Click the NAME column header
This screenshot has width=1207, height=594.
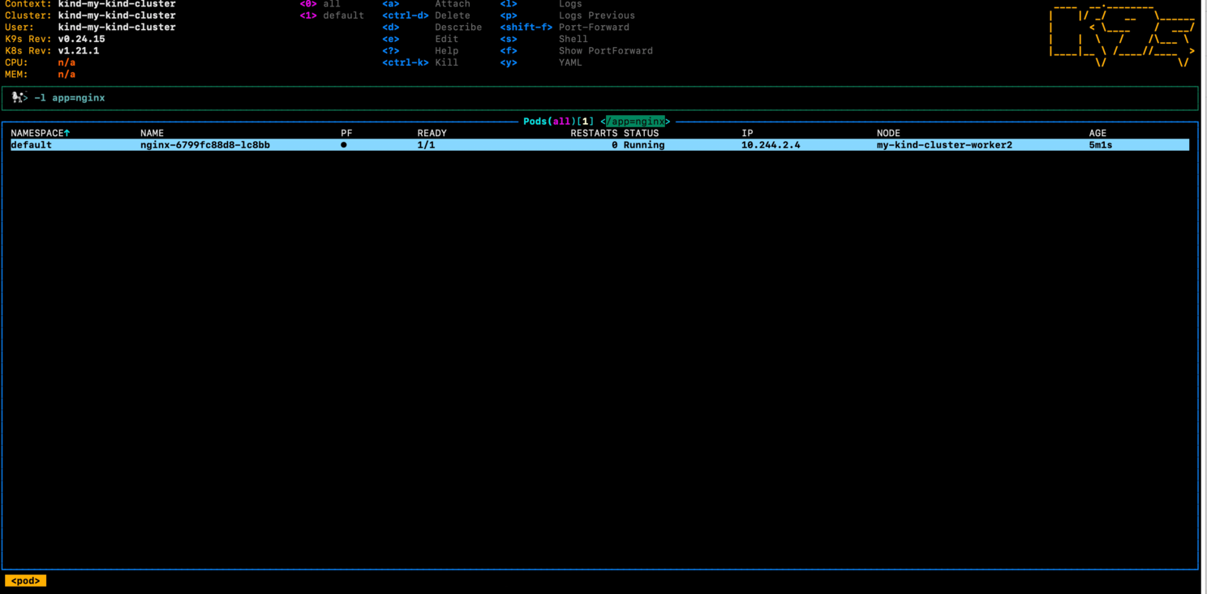(x=152, y=133)
